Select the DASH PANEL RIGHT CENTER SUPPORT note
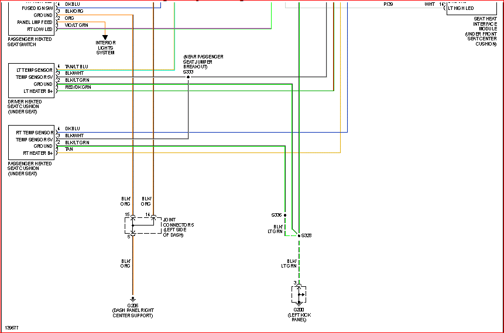 coord(133,313)
